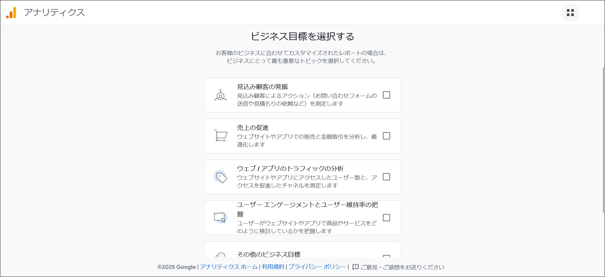Open the 利用規約 link
Image resolution: width=605 pixels, height=277 pixels.
point(273,267)
